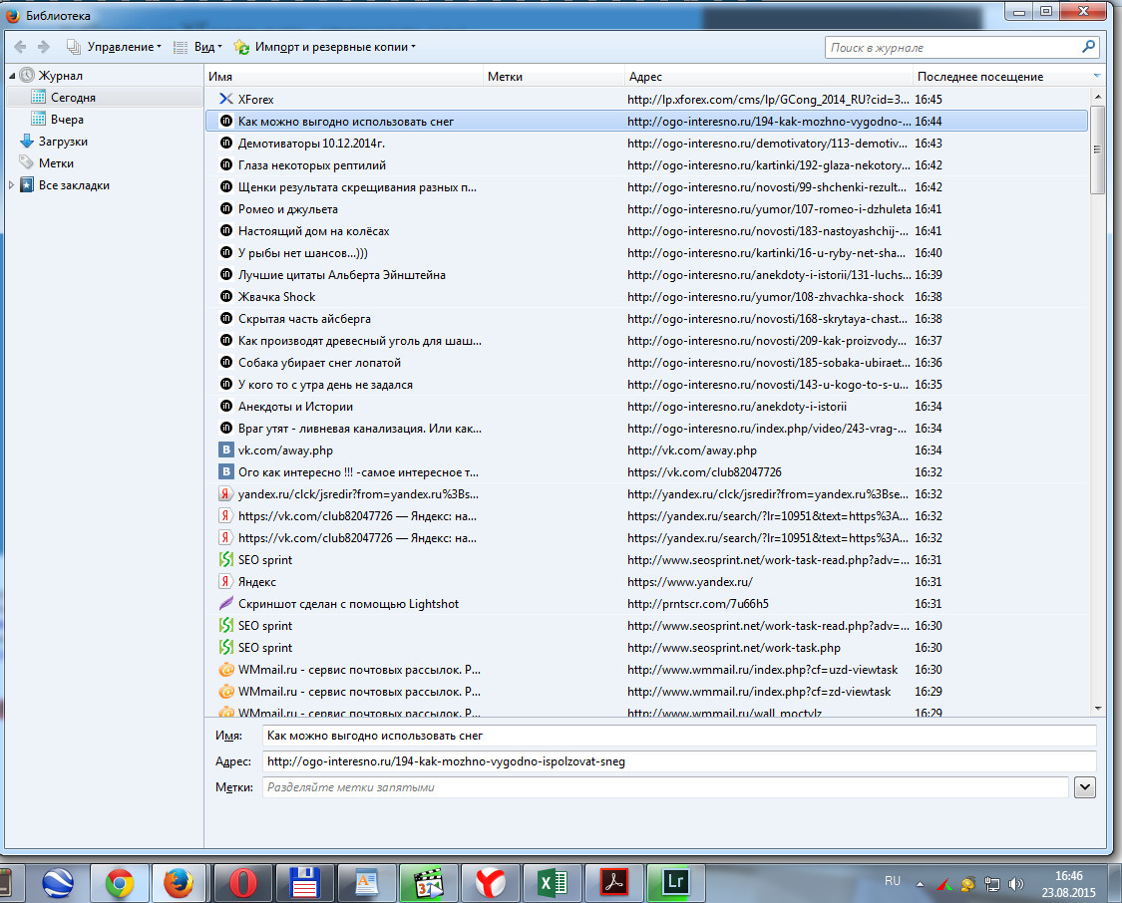This screenshot has height=903, width=1122.
Task: Expand the tags selector dropdown button
Action: (1085, 787)
